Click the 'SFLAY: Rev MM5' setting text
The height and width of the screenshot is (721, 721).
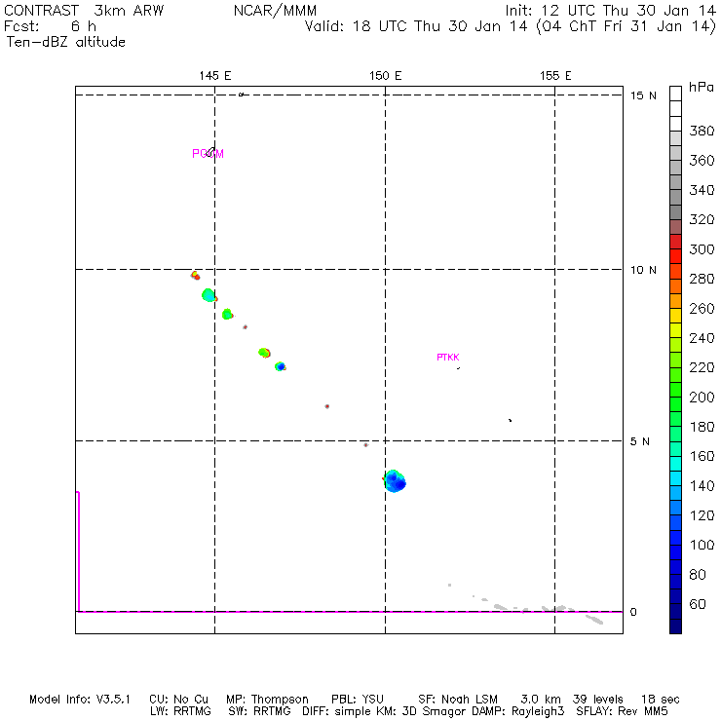pos(623,711)
